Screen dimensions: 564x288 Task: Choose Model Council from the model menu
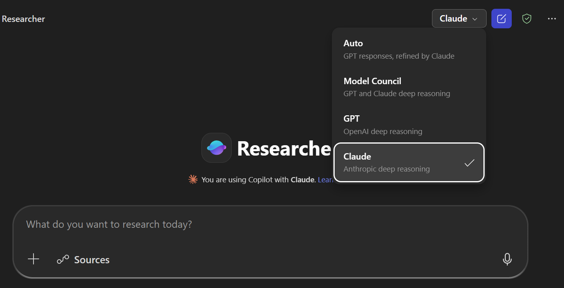pyautogui.click(x=399, y=87)
